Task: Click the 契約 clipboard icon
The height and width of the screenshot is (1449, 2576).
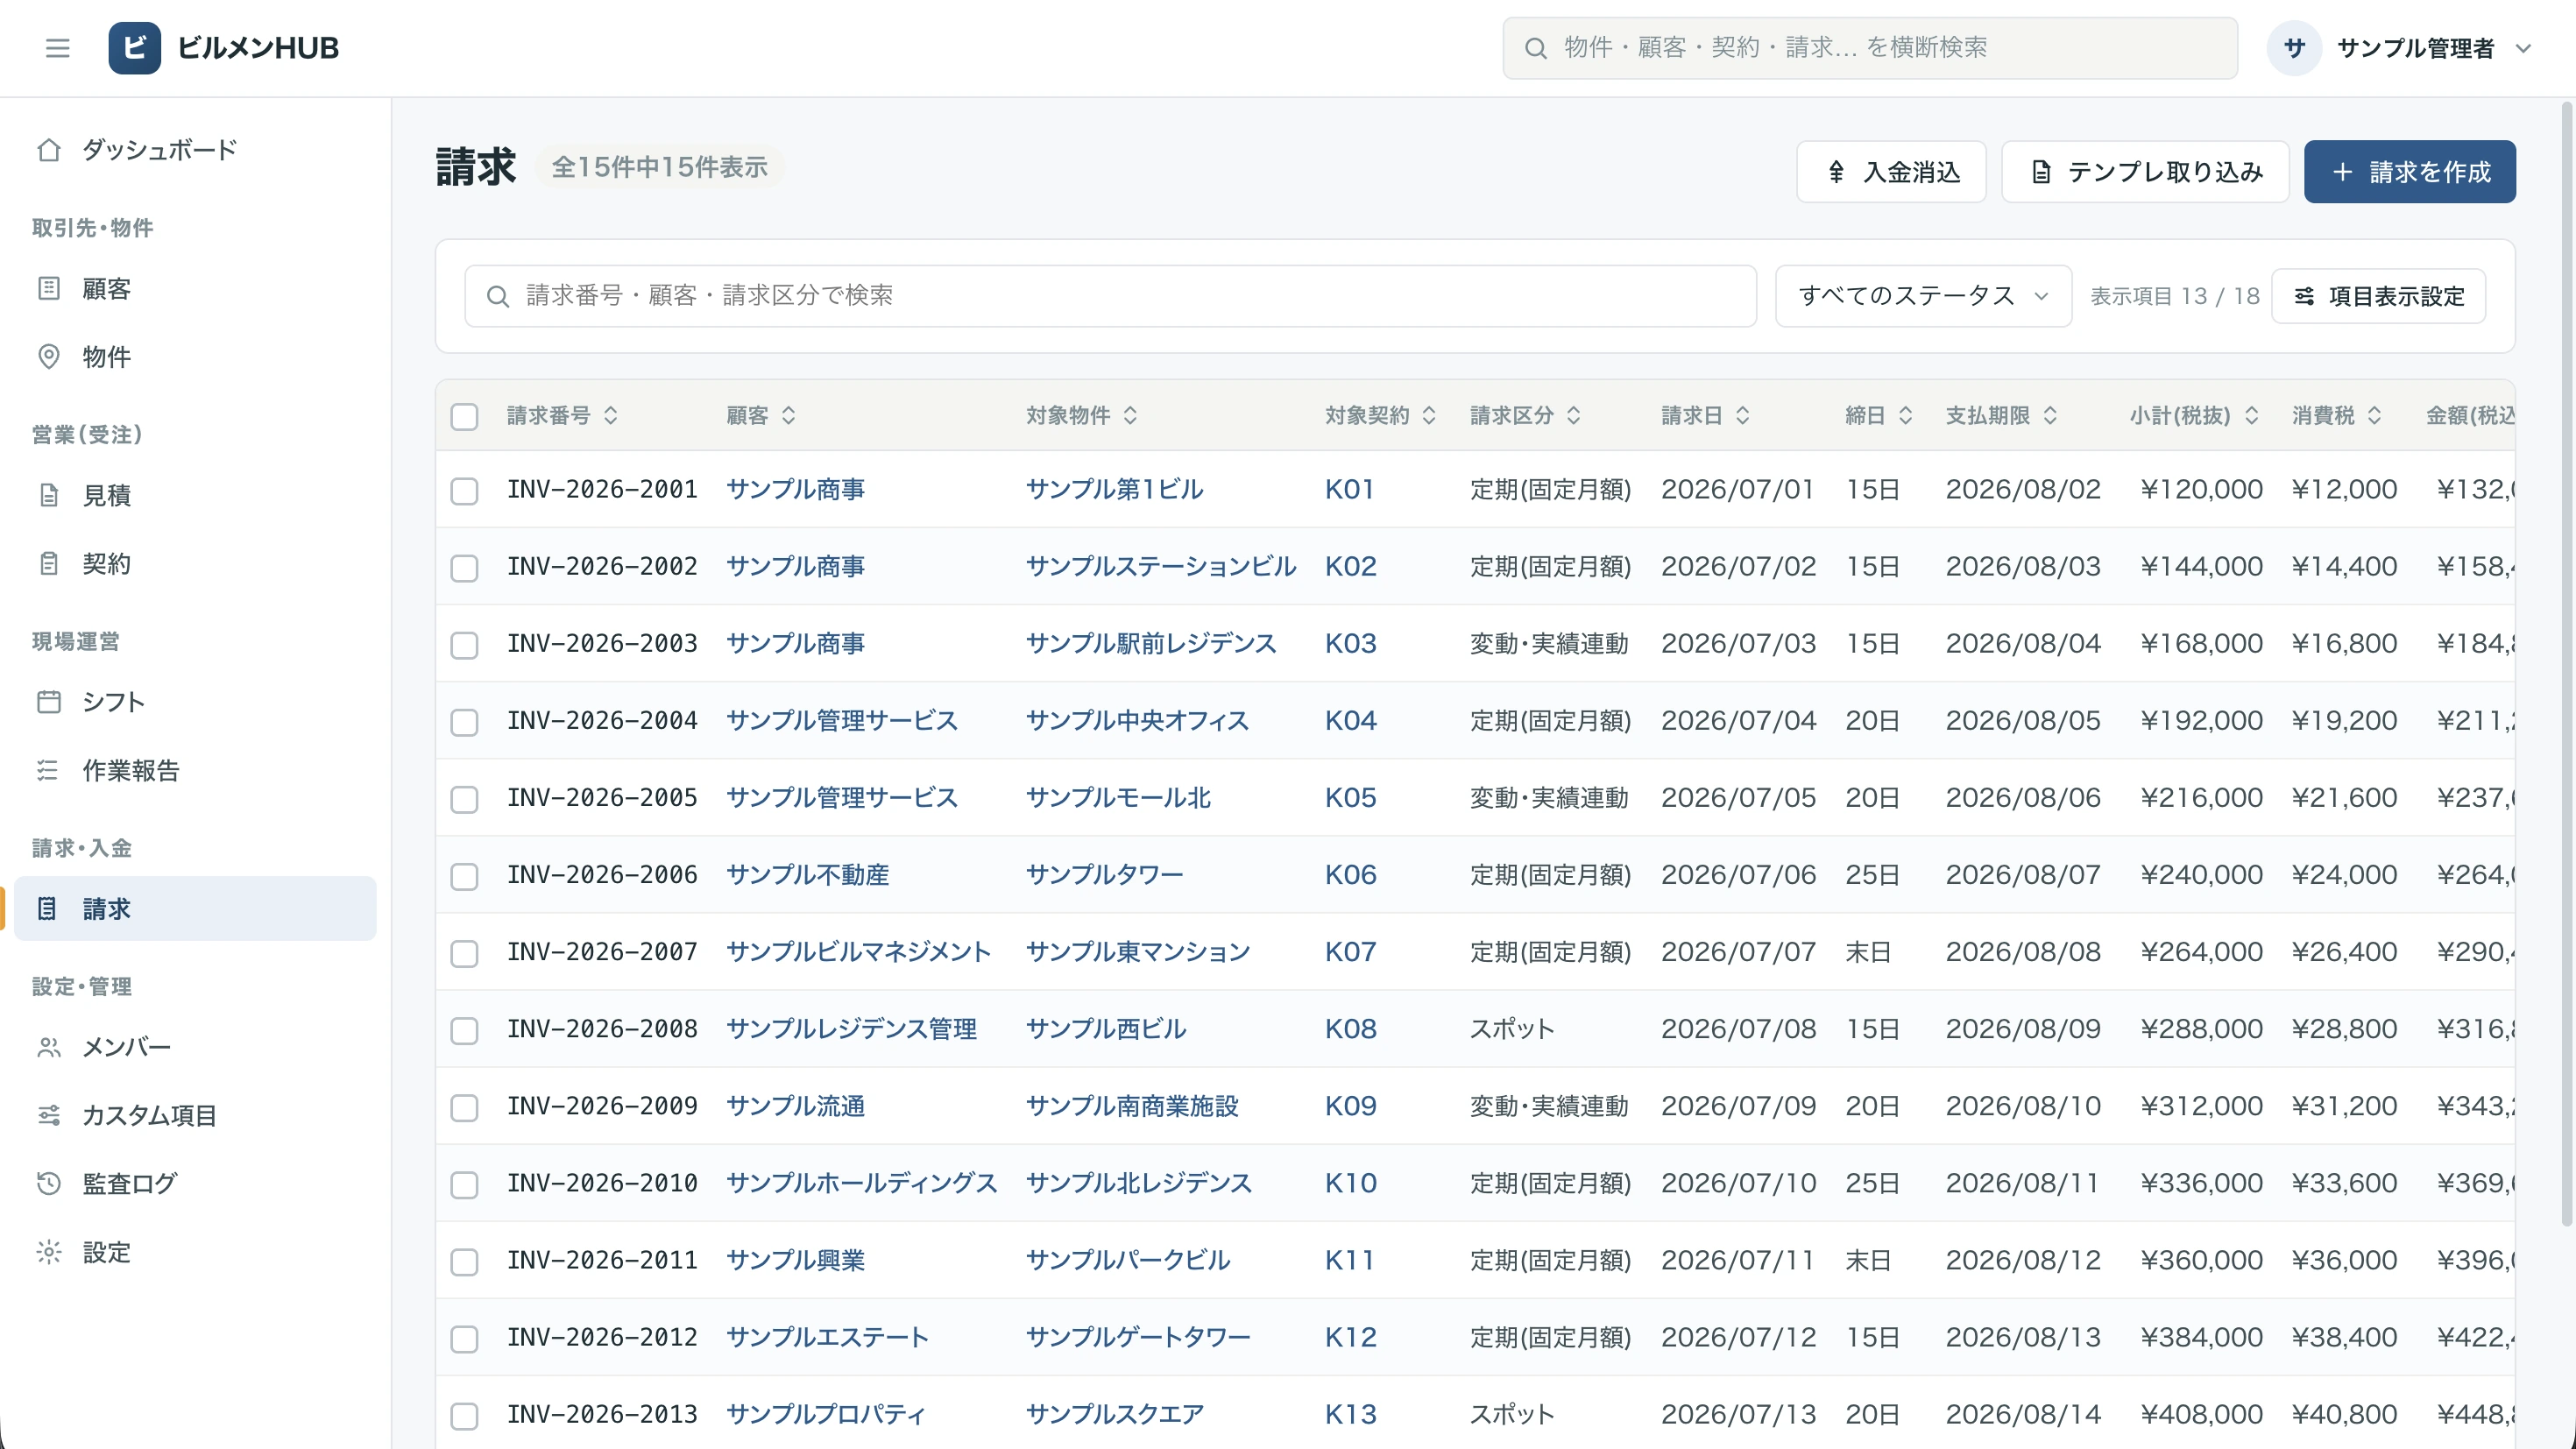Action: [x=49, y=564]
